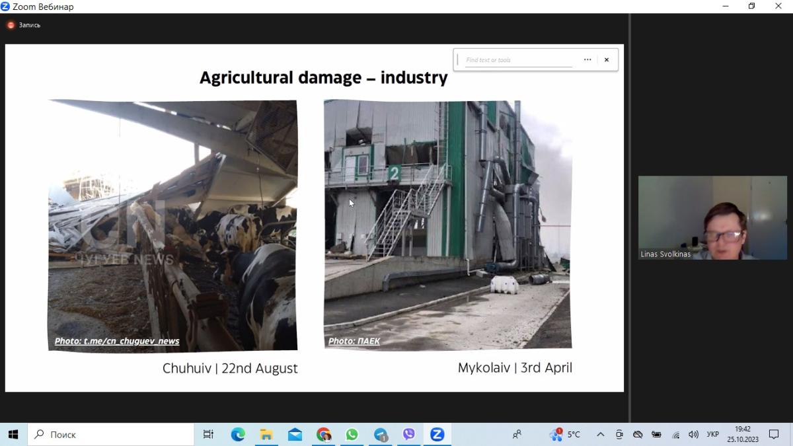Click the Mykolaiv industrial building photo
This screenshot has height=446, width=793.
[x=447, y=225]
